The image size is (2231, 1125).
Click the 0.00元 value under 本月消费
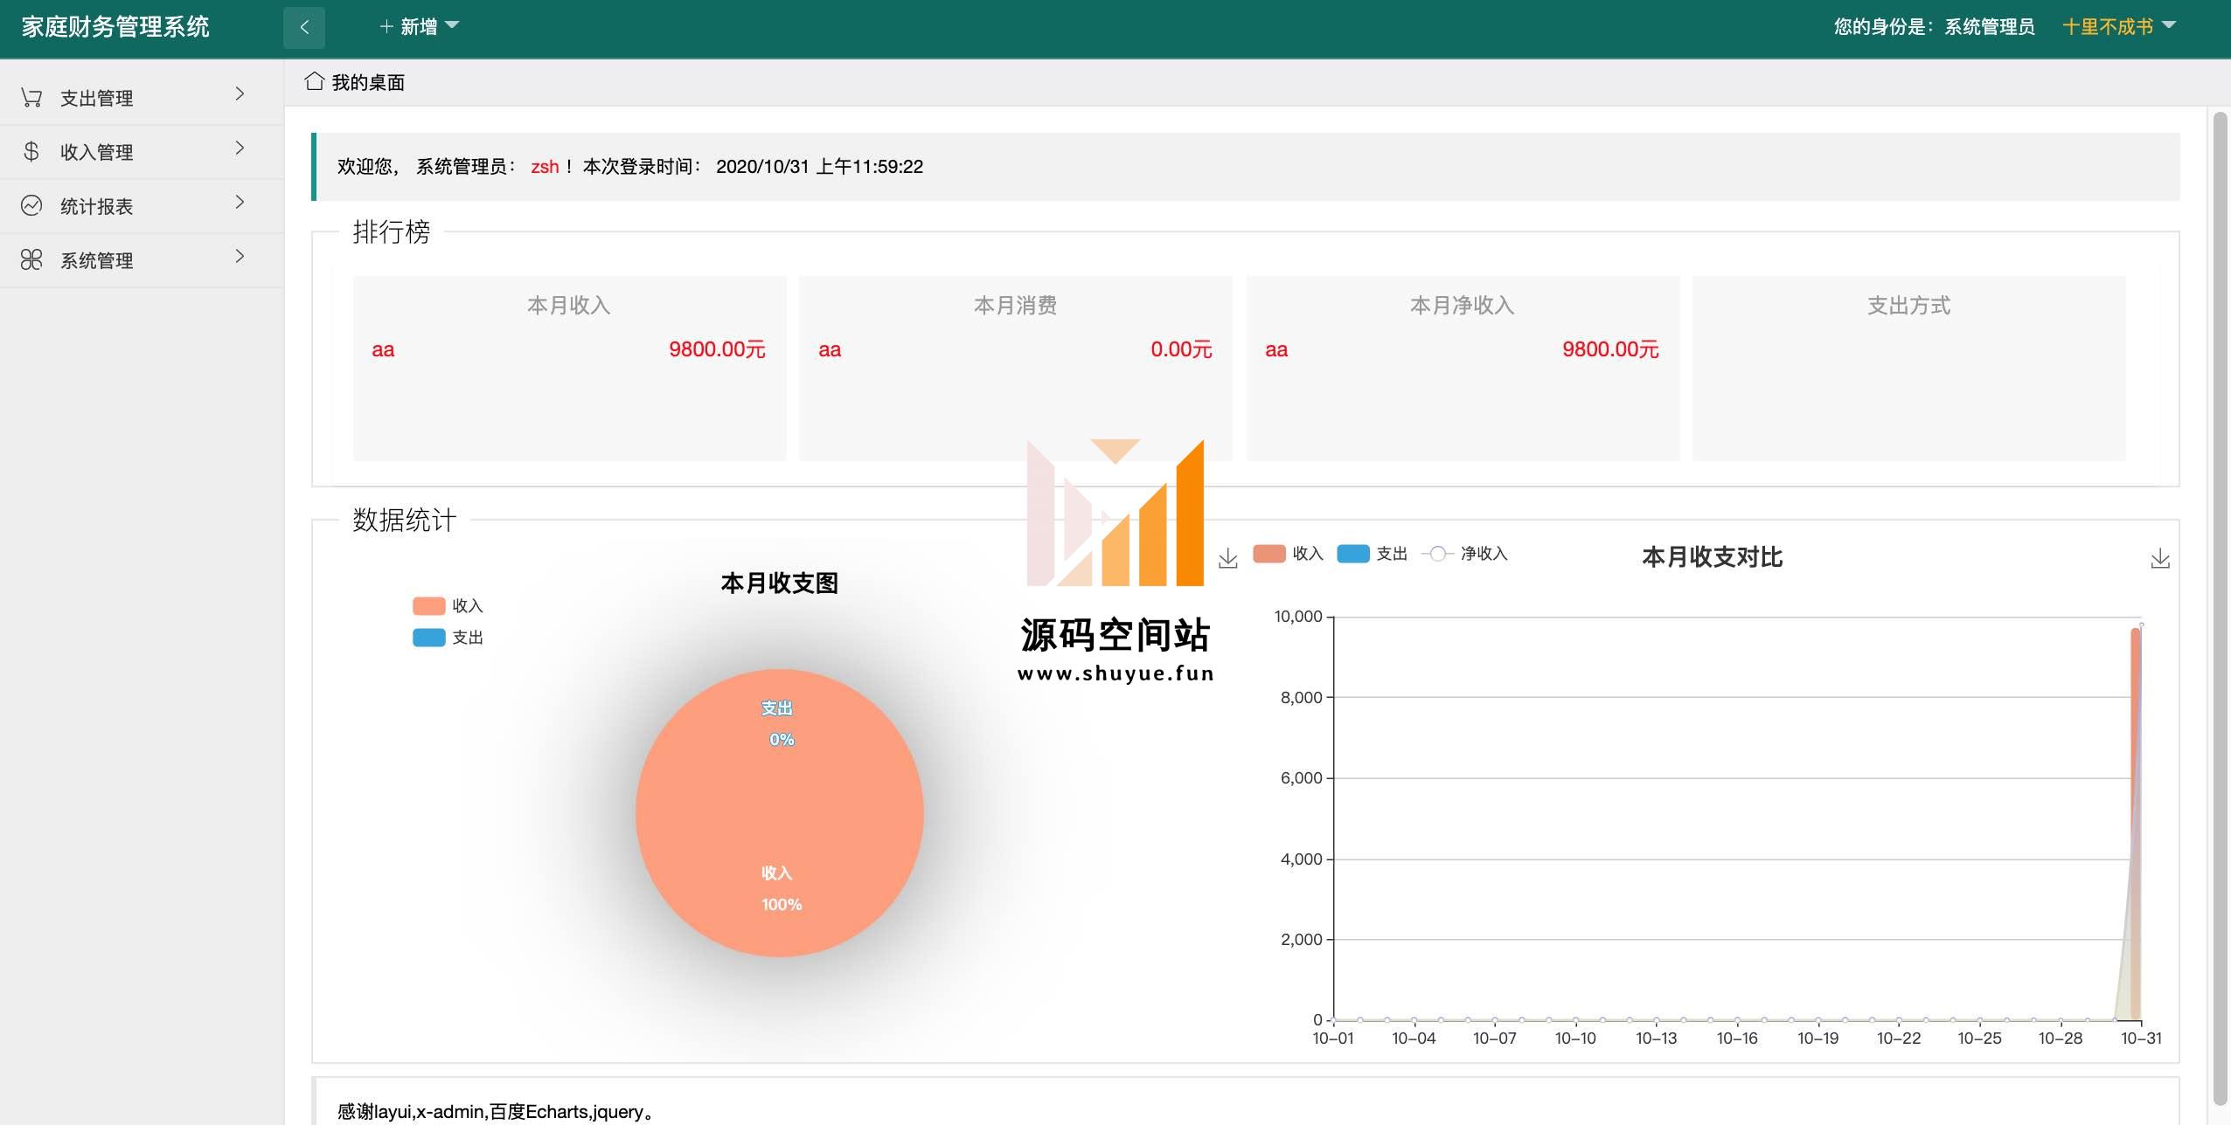coord(1181,349)
